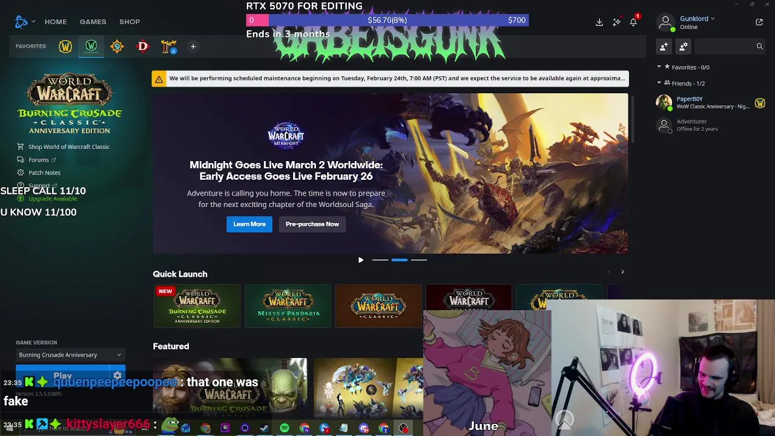Open the Battle.net logo menu
The width and height of the screenshot is (775, 436).
coord(21,22)
